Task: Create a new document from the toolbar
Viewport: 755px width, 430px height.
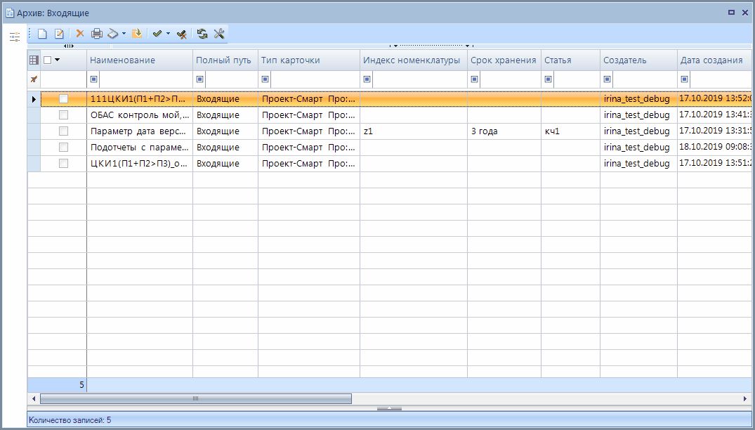Action: point(43,34)
